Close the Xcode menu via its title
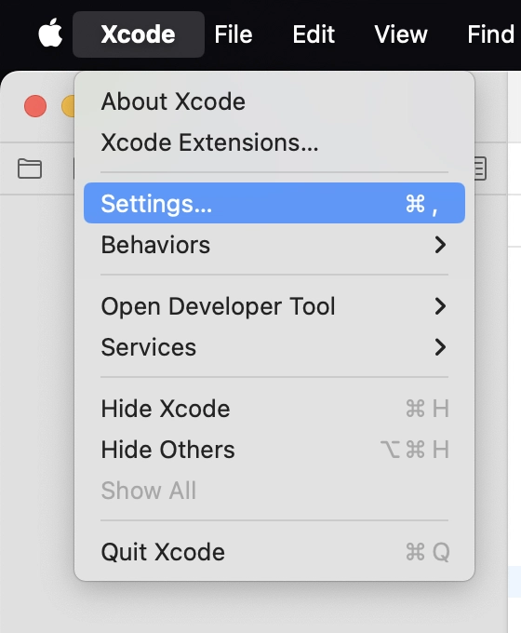The width and height of the screenshot is (521, 633). pyautogui.click(x=139, y=34)
